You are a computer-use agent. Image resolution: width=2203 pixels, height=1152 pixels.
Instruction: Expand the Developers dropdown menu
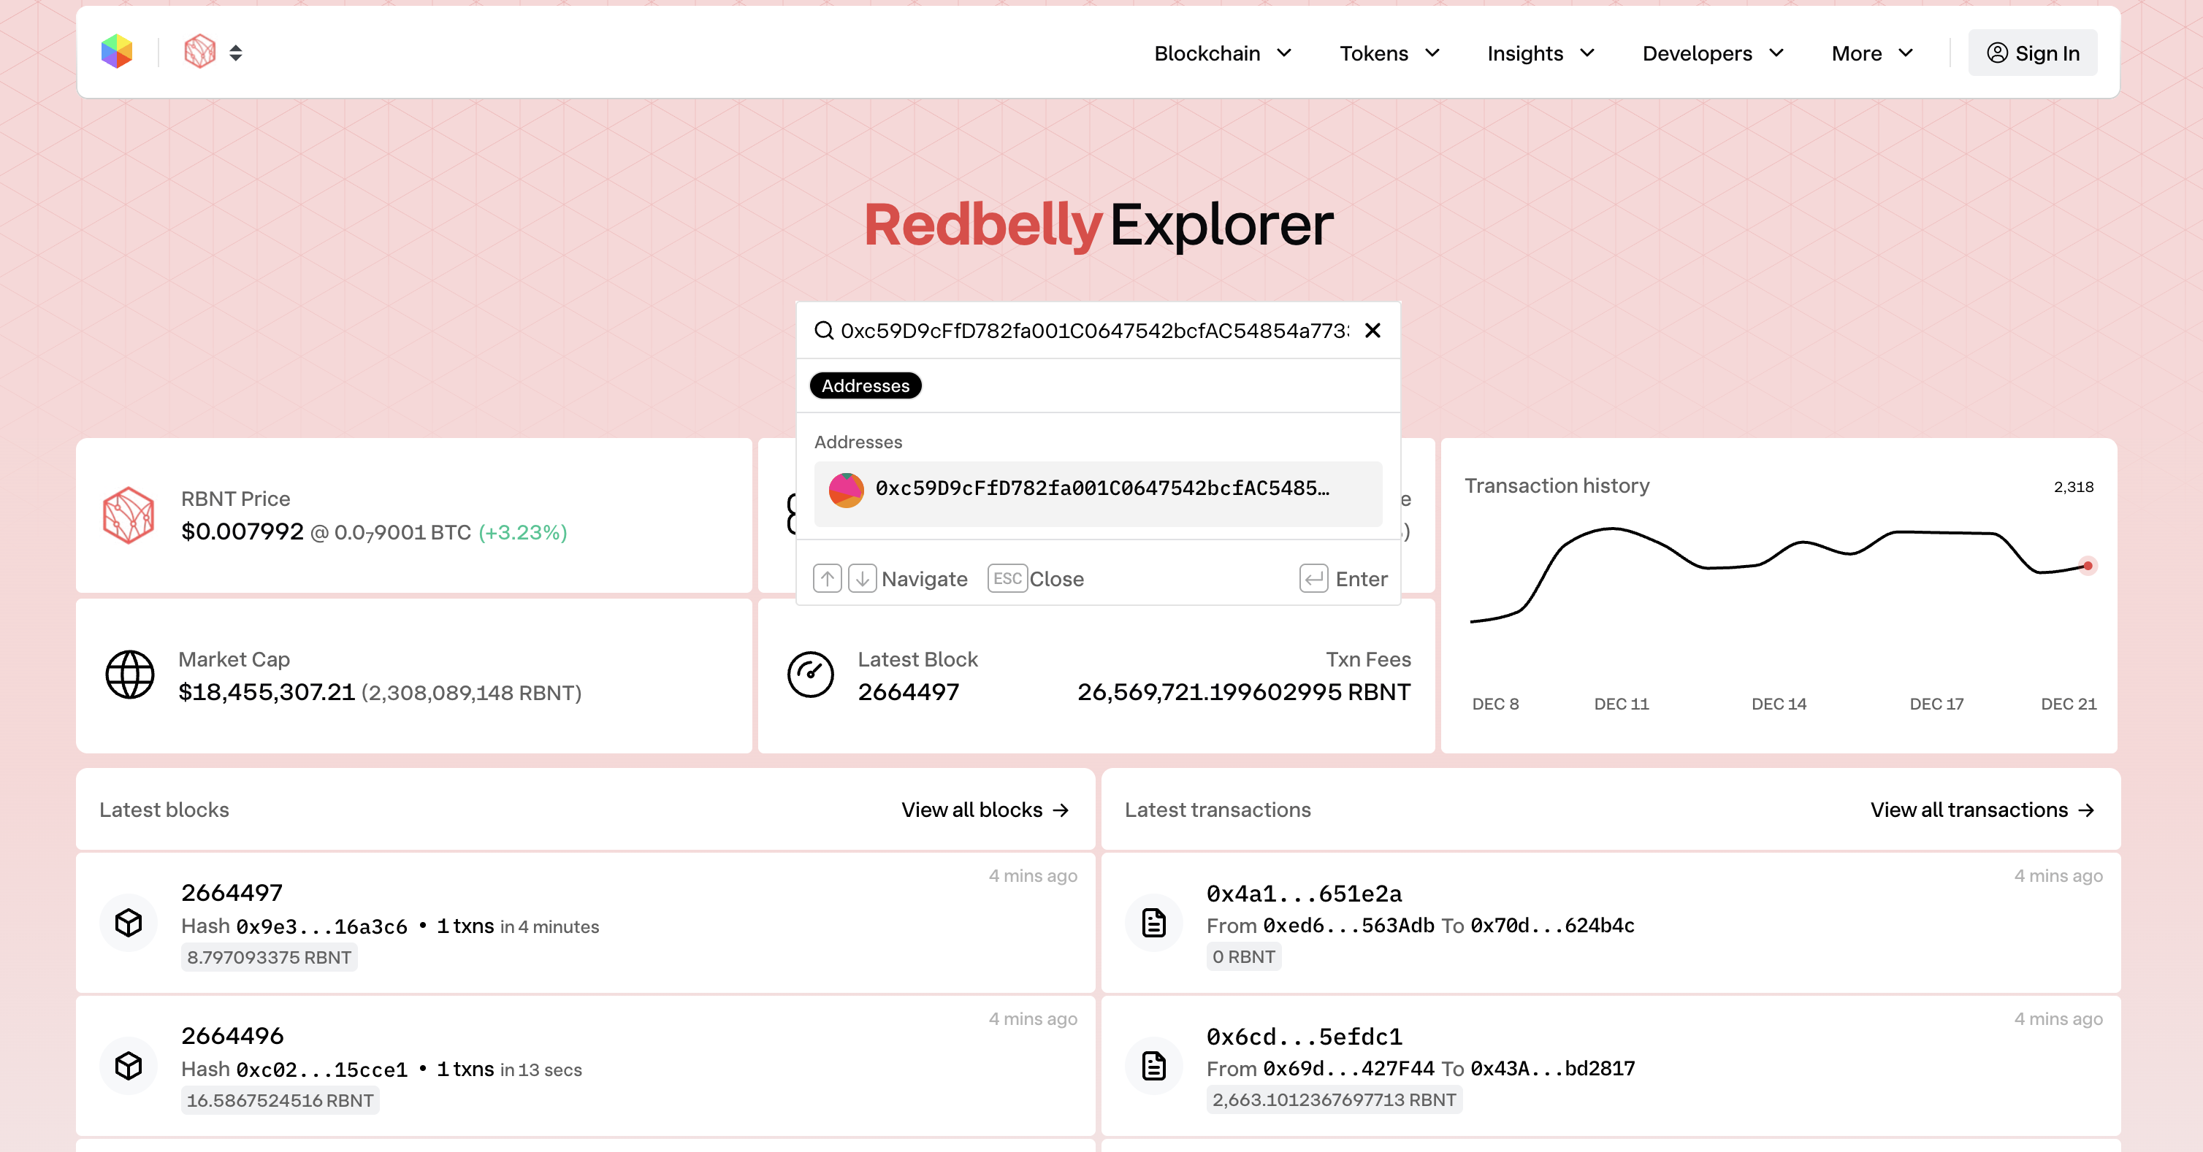pyautogui.click(x=1711, y=53)
